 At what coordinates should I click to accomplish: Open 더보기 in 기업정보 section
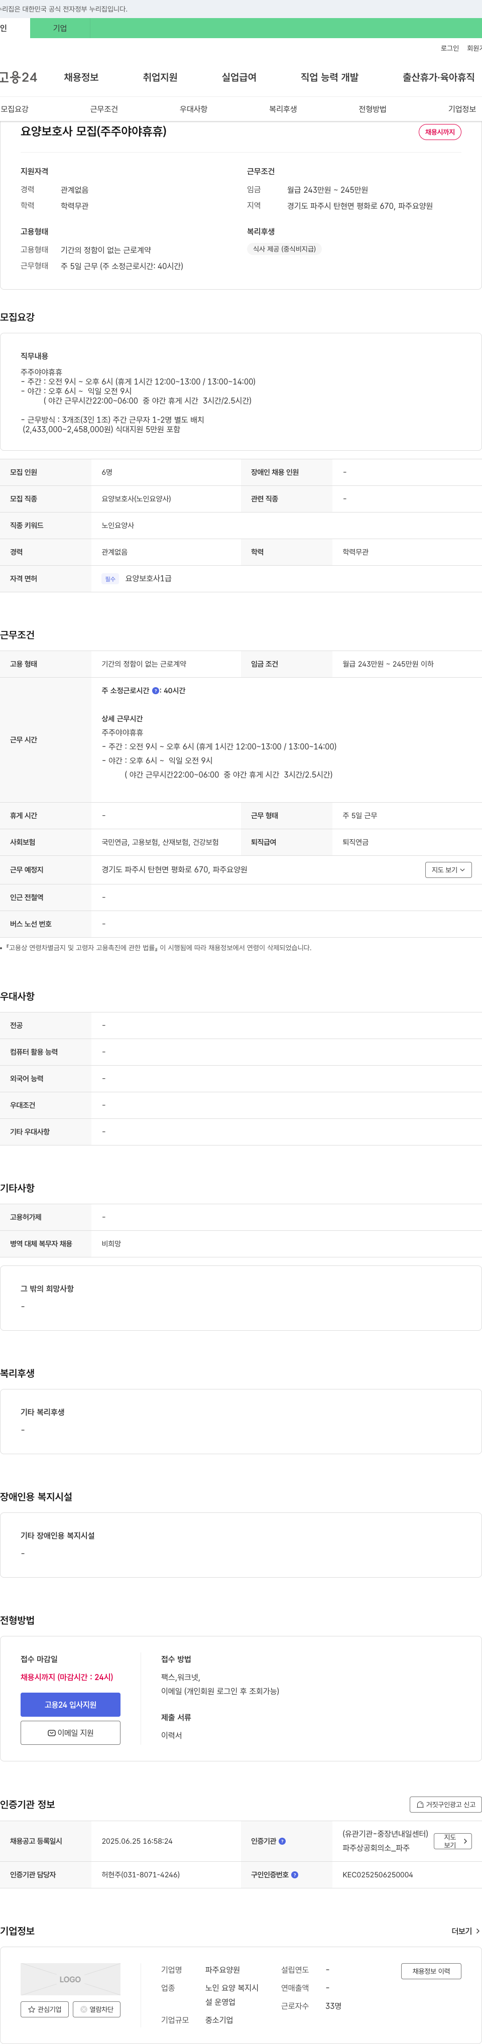click(465, 1932)
